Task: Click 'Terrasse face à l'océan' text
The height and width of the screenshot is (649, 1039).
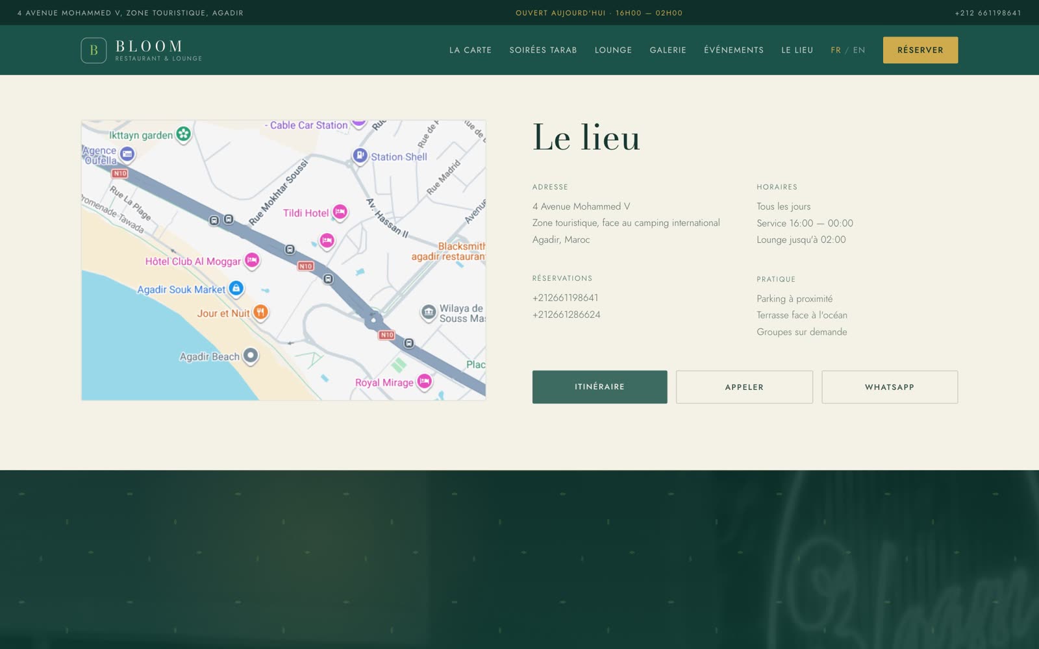Action: [x=802, y=315]
